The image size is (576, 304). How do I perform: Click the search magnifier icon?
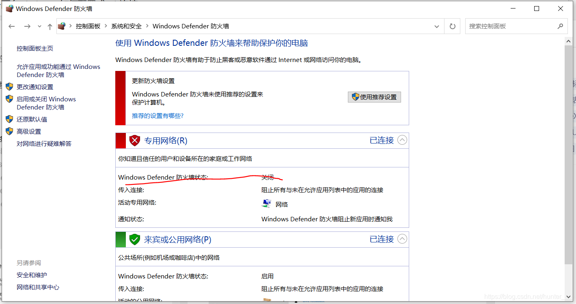(561, 26)
